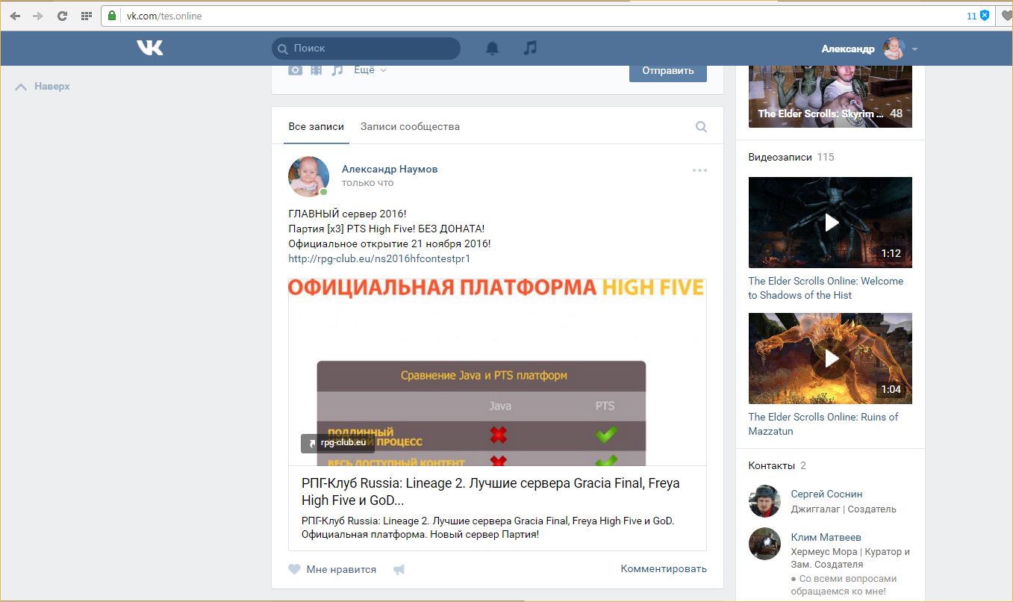Attach a photo with the camera icon
The width and height of the screenshot is (1013, 602).
click(x=296, y=69)
